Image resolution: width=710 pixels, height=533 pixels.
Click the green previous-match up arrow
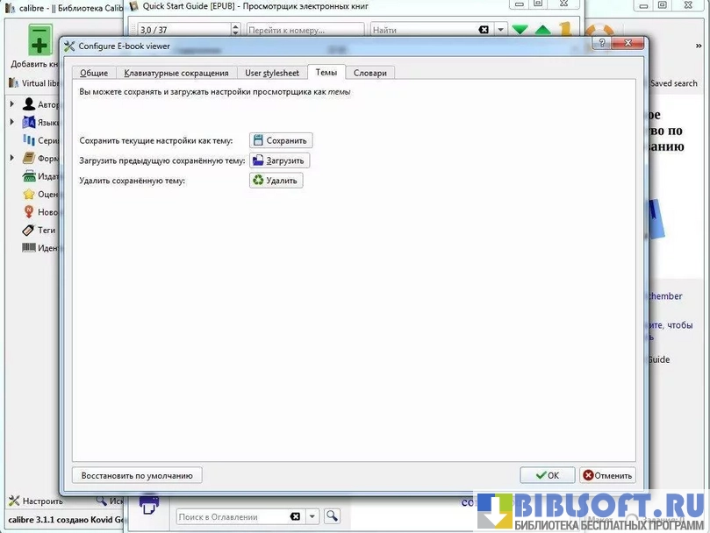pyautogui.click(x=543, y=31)
